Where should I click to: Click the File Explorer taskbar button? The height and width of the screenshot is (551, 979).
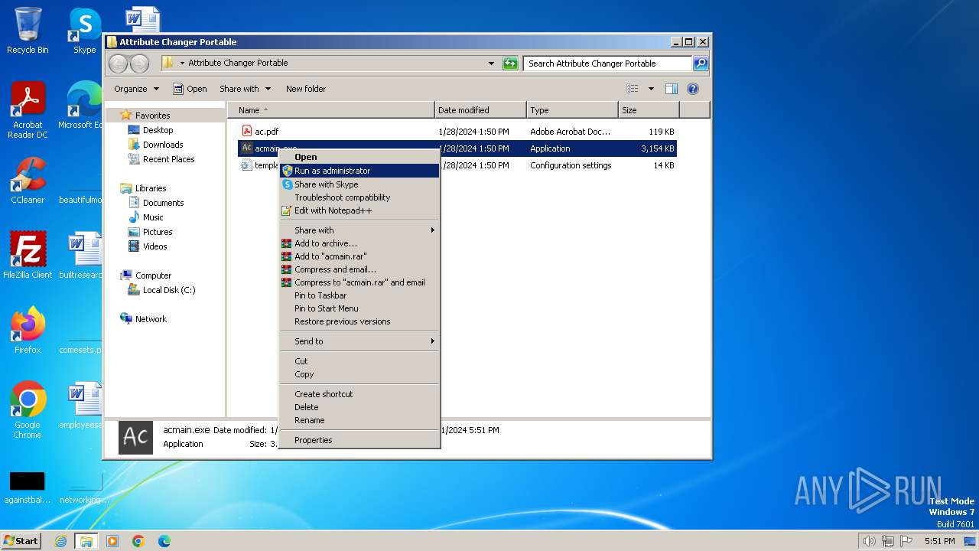click(86, 541)
